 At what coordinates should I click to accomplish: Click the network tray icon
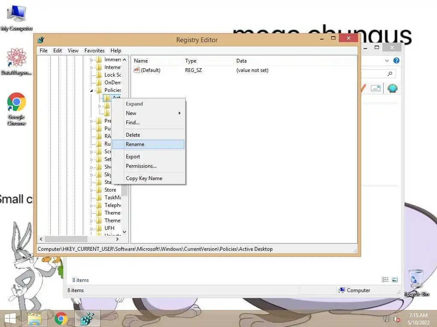386,319
